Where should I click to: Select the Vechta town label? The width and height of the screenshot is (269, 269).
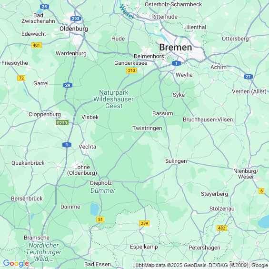(88, 147)
